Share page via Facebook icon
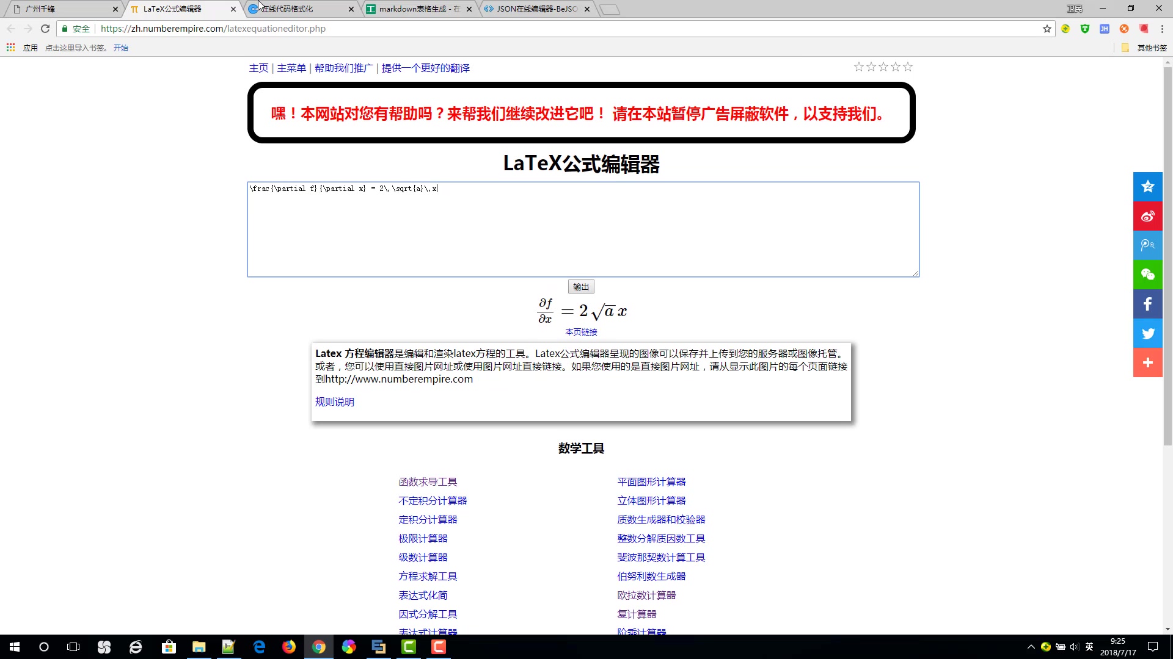 (x=1147, y=304)
